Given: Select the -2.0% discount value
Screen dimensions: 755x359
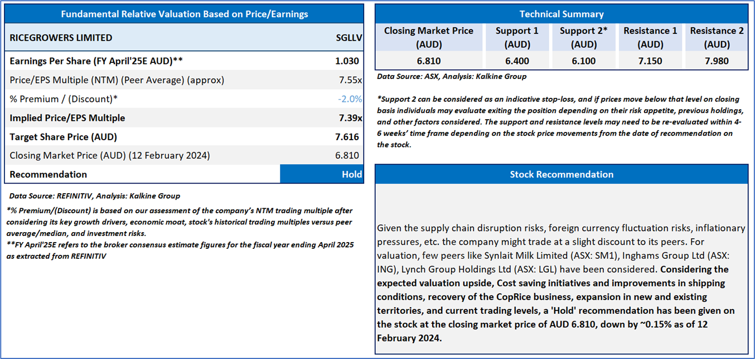Looking at the screenshot, I should coord(350,99).
